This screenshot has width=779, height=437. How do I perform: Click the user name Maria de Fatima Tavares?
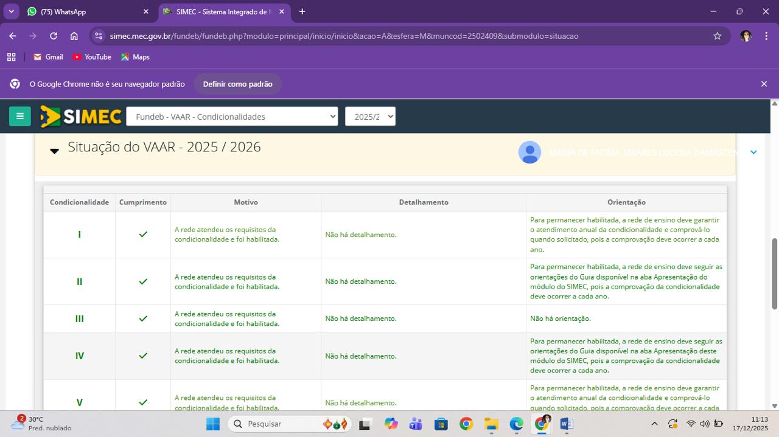[645, 152]
